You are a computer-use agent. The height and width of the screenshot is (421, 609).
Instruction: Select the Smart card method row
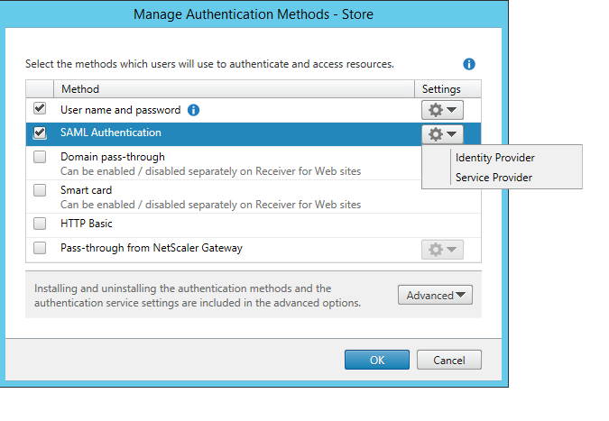226,197
